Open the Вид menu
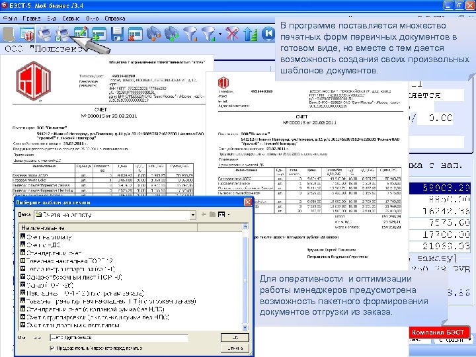The width and height of the screenshot is (476, 357). click(x=52, y=19)
